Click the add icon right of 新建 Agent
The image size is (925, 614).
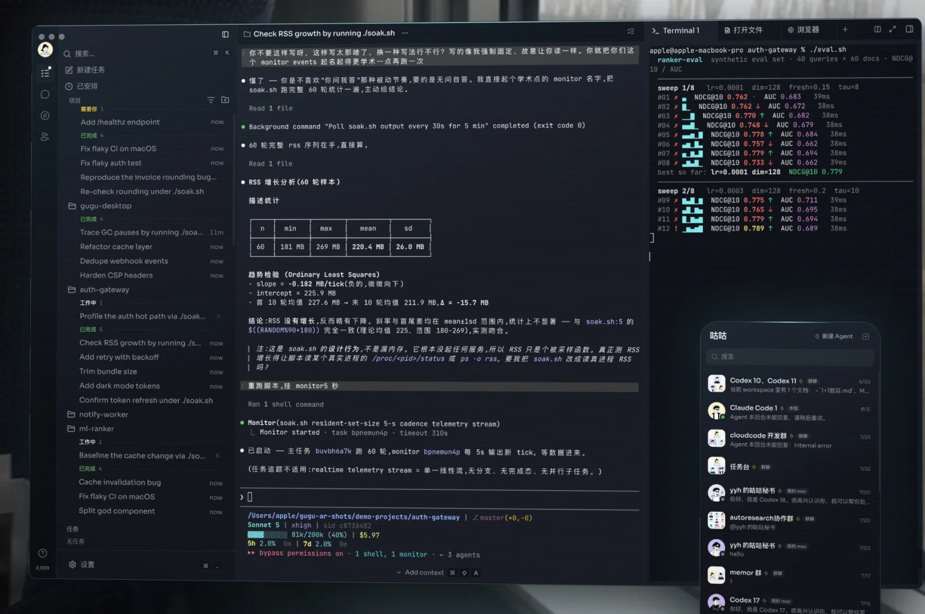(x=865, y=336)
